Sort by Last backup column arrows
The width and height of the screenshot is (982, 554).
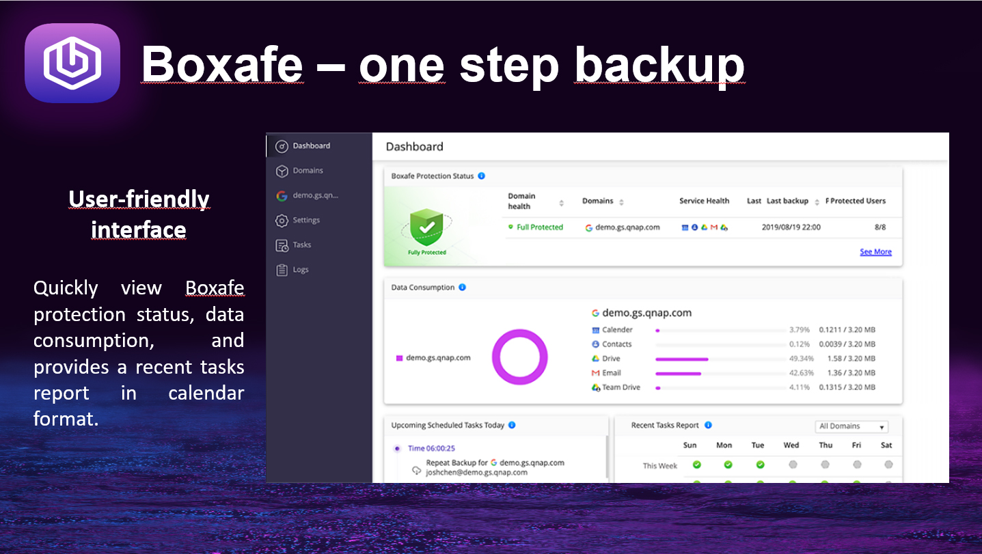[x=817, y=202]
